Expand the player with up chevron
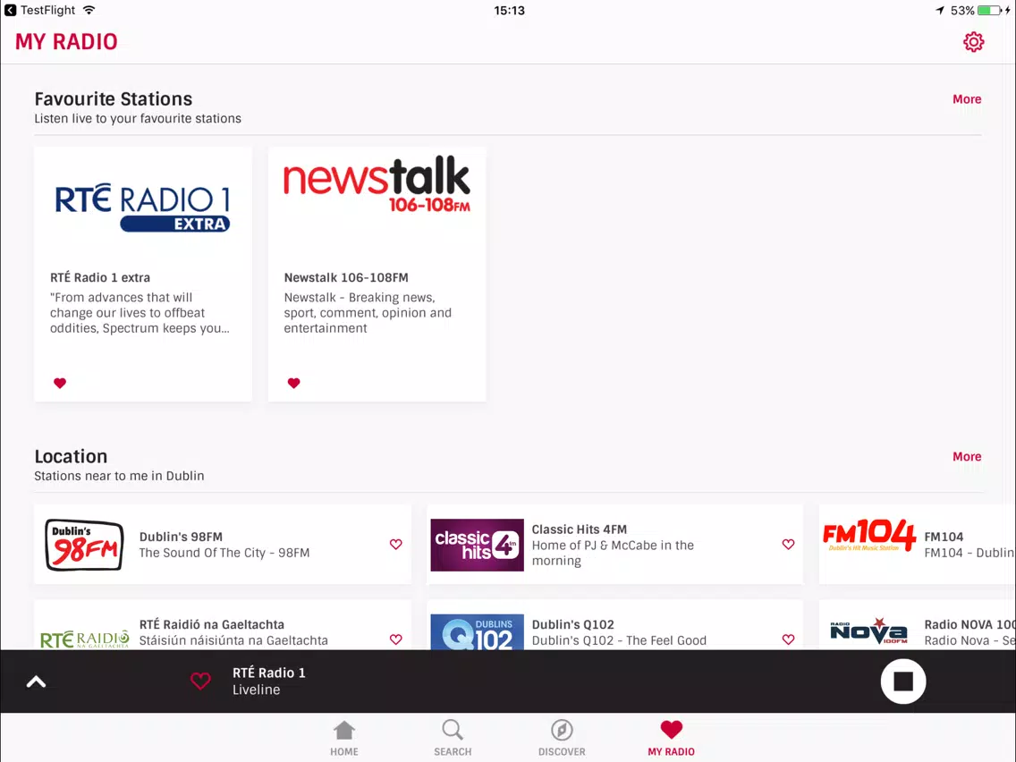 [x=37, y=682]
